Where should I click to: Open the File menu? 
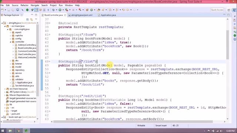[x=2, y=5]
